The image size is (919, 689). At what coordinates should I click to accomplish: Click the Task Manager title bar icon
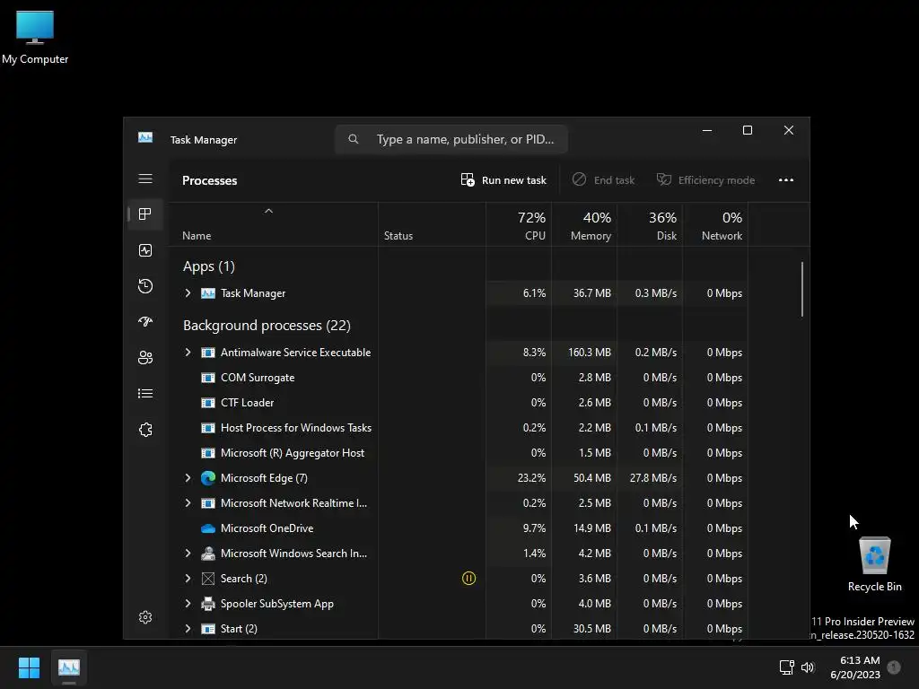coord(145,137)
